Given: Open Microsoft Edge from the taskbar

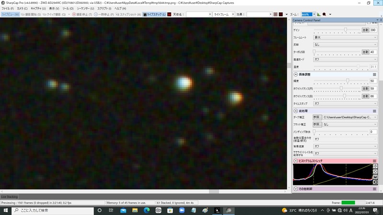Looking at the screenshot, I should pyautogui.click(x=146, y=210).
